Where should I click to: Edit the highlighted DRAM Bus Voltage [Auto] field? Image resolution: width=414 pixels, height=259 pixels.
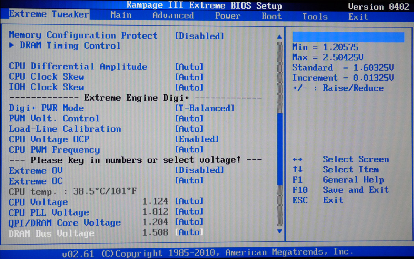pyautogui.click(x=189, y=232)
